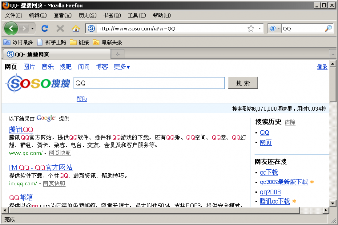Select QQ in search history list
This screenshot has width=338, height=225.
(265, 133)
